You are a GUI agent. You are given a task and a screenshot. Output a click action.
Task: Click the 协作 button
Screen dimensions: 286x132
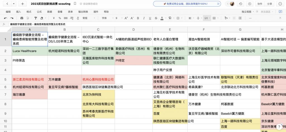tap(260, 4)
